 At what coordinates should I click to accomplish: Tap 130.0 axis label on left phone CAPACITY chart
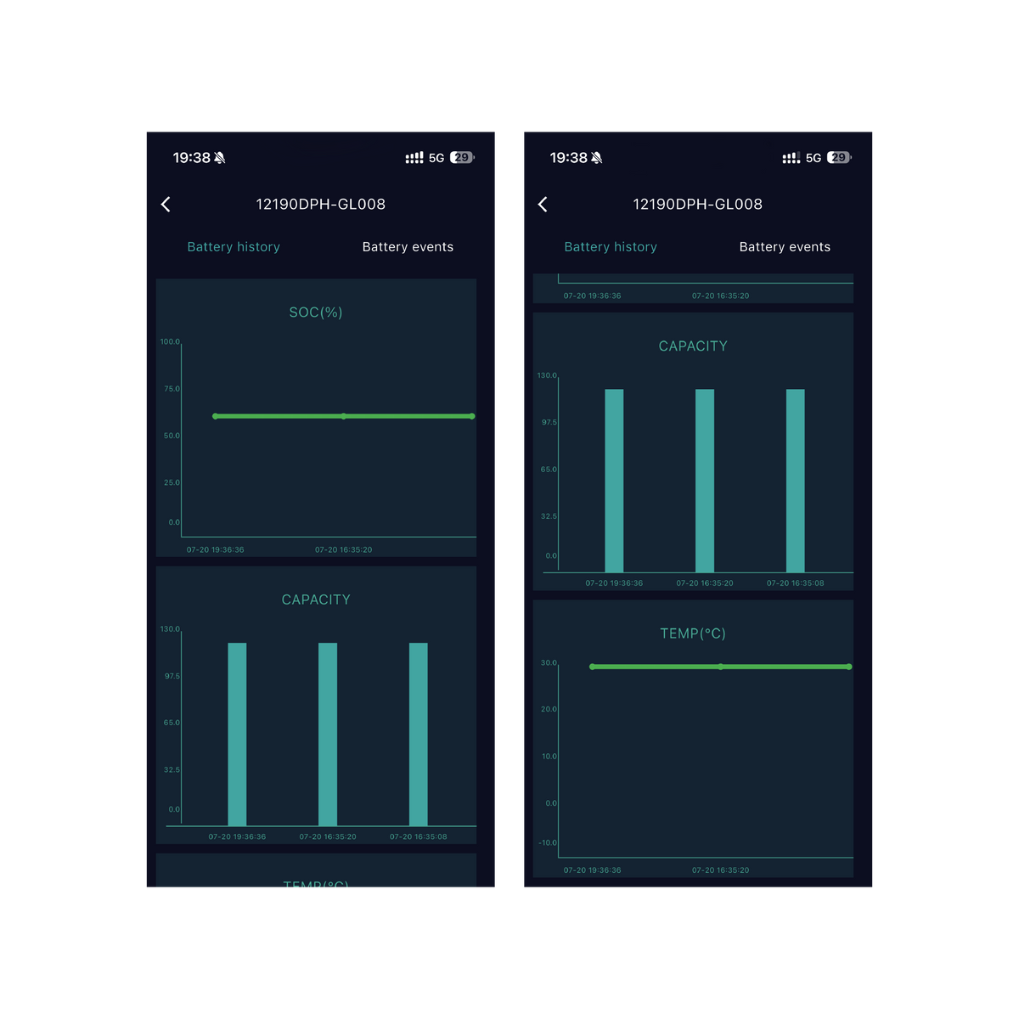tap(170, 629)
